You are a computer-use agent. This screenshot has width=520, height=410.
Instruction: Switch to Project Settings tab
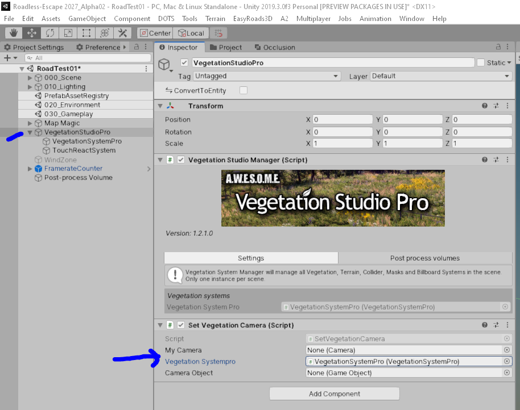pos(34,47)
